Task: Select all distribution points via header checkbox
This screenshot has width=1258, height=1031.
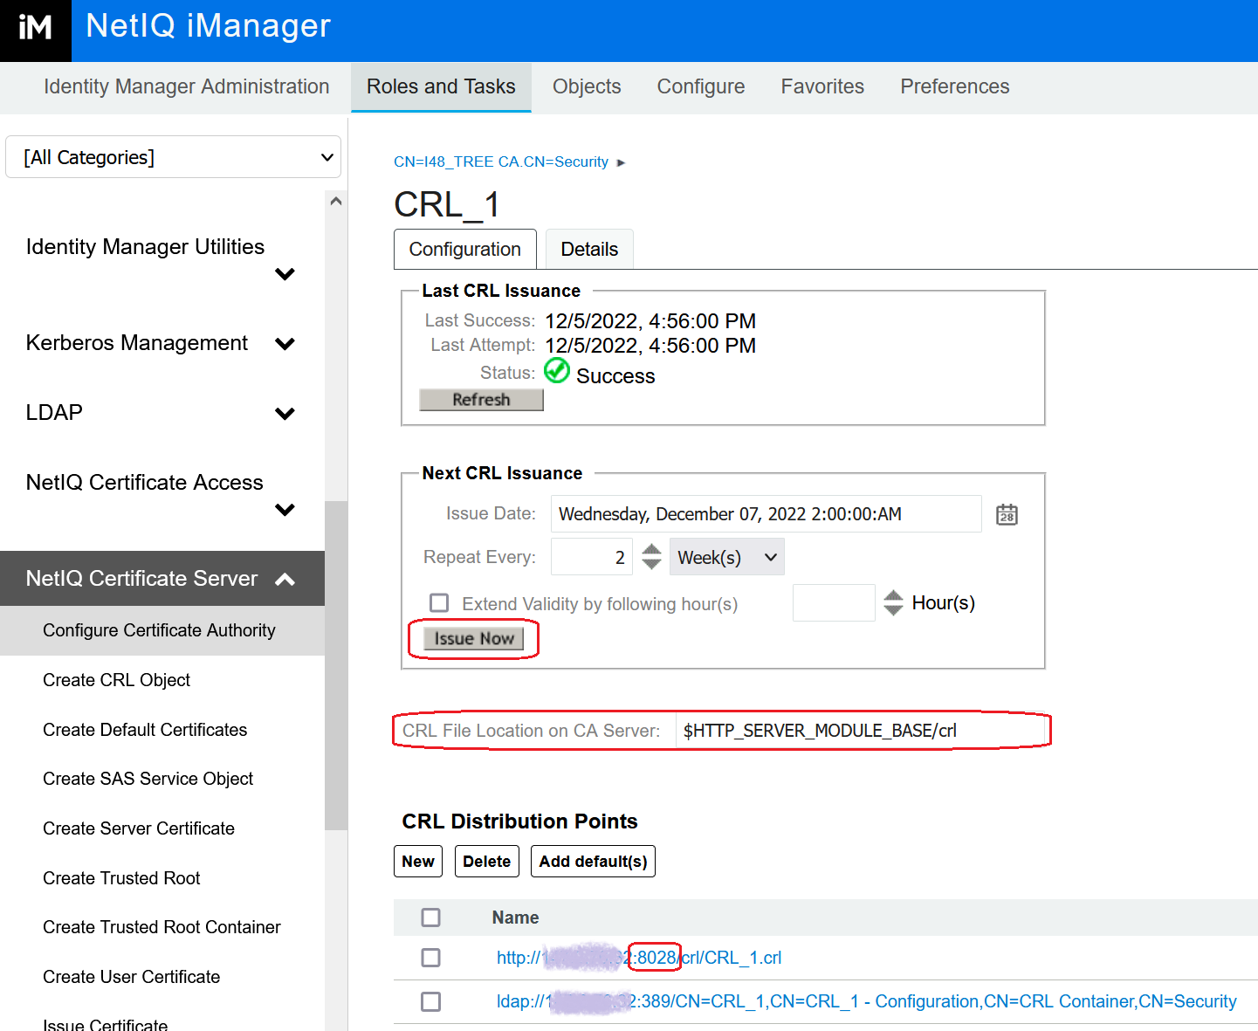Action: point(430,918)
